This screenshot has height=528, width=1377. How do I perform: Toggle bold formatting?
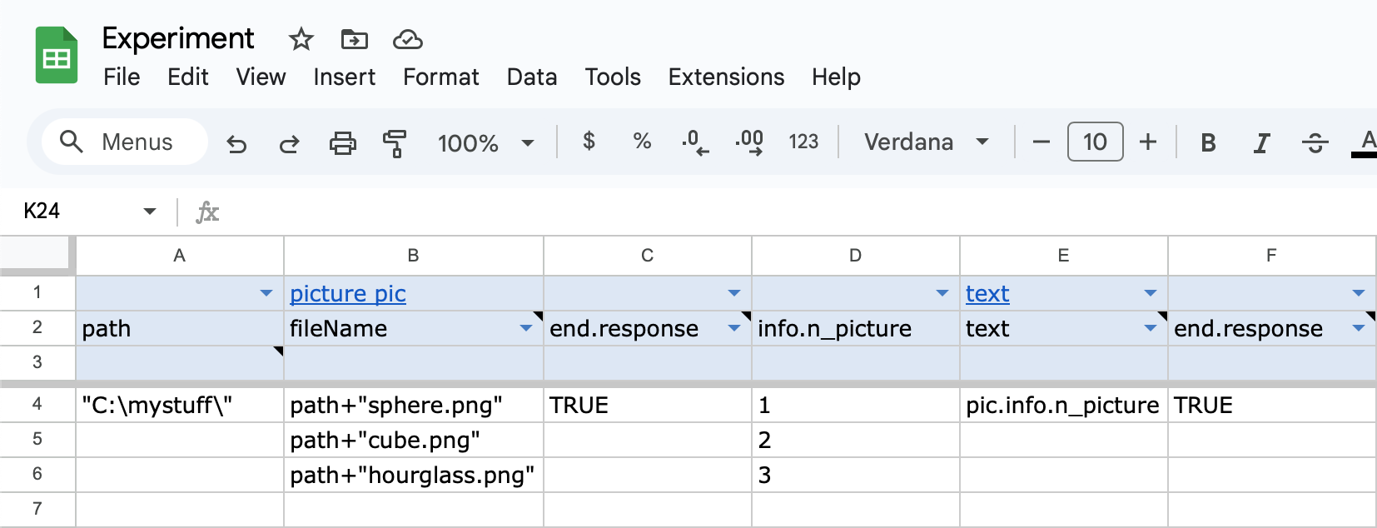[x=1208, y=142]
